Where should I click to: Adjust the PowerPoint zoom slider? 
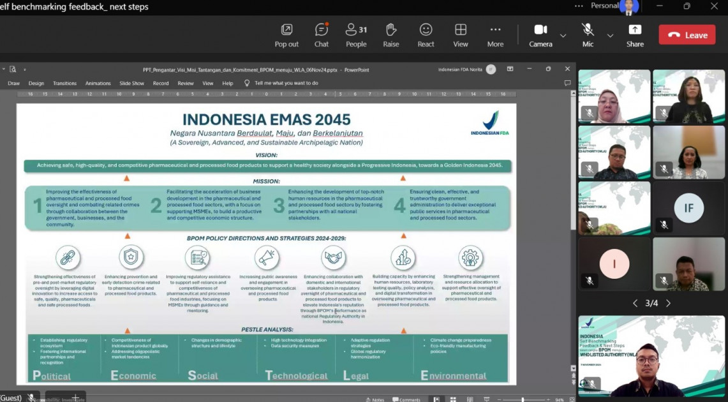click(523, 399)
